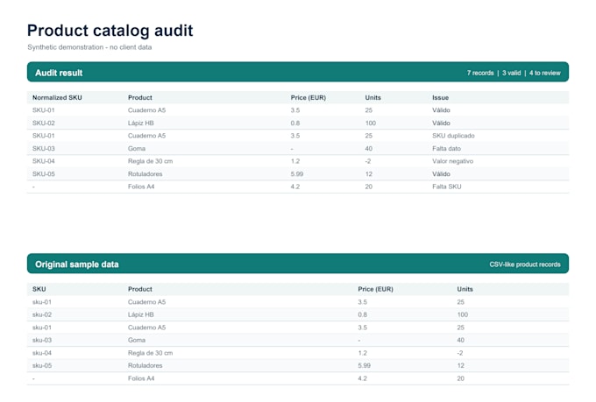Select "Válido" in the SKU-02 row
The image size is (596, 402).
click(441, 123)
